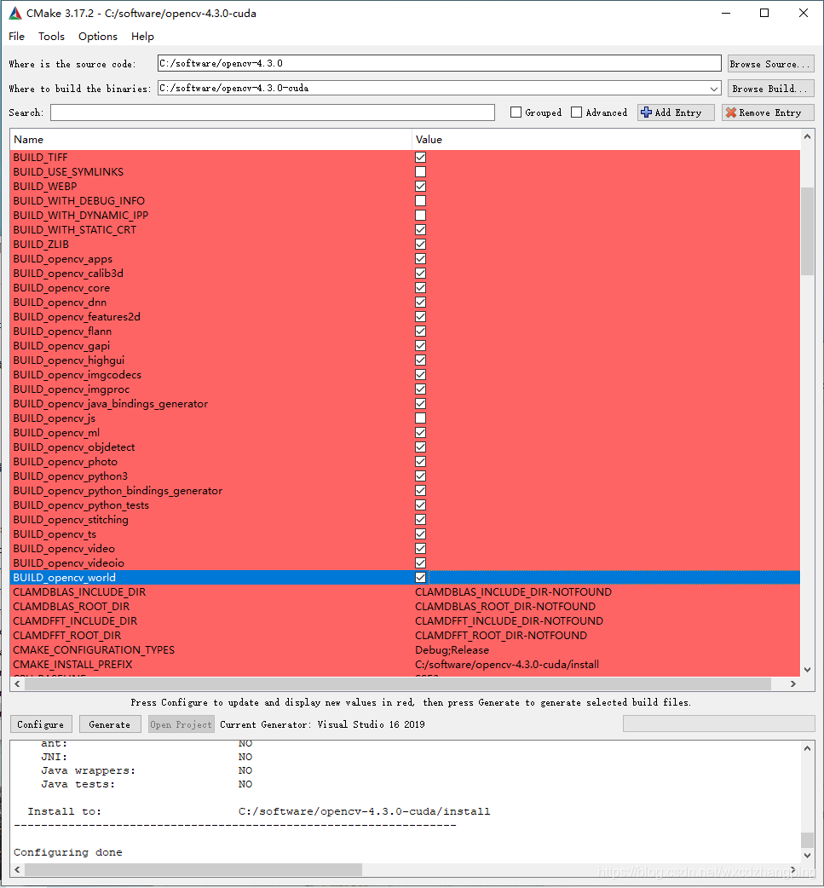Click the output log horizontal scrollbar thumb
Viewport: 824px width, 888px height.
193,869
